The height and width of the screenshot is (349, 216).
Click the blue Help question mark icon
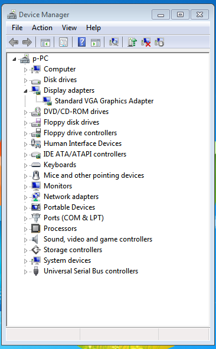pyautogui.click(x=81, y=42)
